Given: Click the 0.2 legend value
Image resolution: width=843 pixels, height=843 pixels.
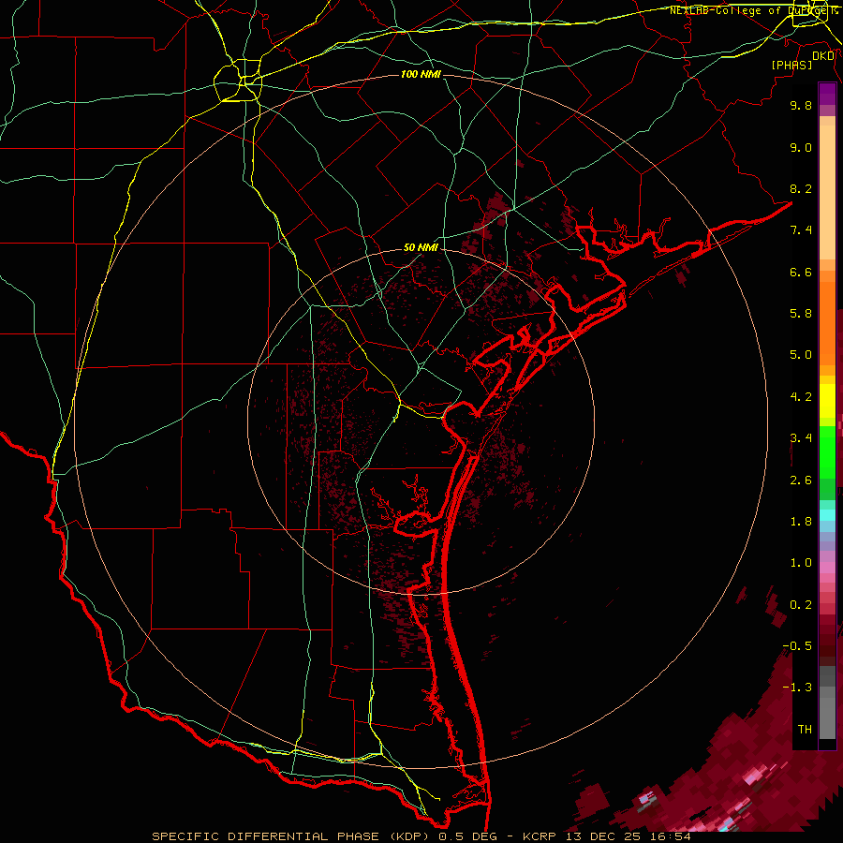Looking at the screenshot, I should click(x=801, y=605).
